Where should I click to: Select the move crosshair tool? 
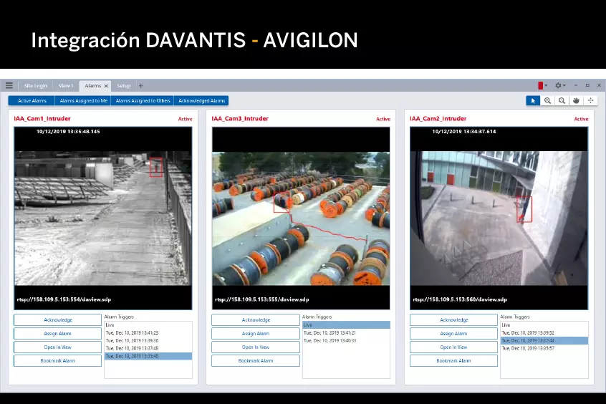click(590, 100)
